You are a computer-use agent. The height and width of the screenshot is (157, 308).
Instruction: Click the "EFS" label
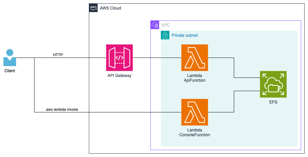[273, 102]
